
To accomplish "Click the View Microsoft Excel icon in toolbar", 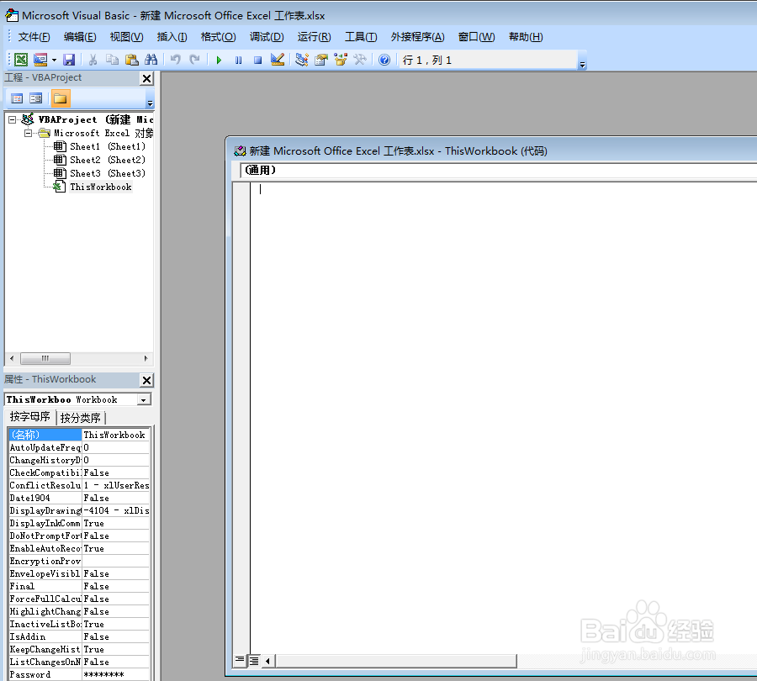I will coord(21,60).
